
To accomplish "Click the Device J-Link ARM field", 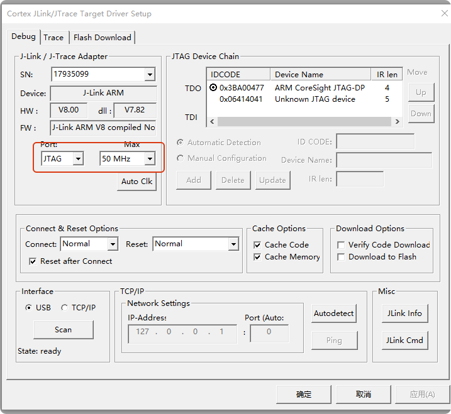I will pyautogui.click(x=104, y=93).
